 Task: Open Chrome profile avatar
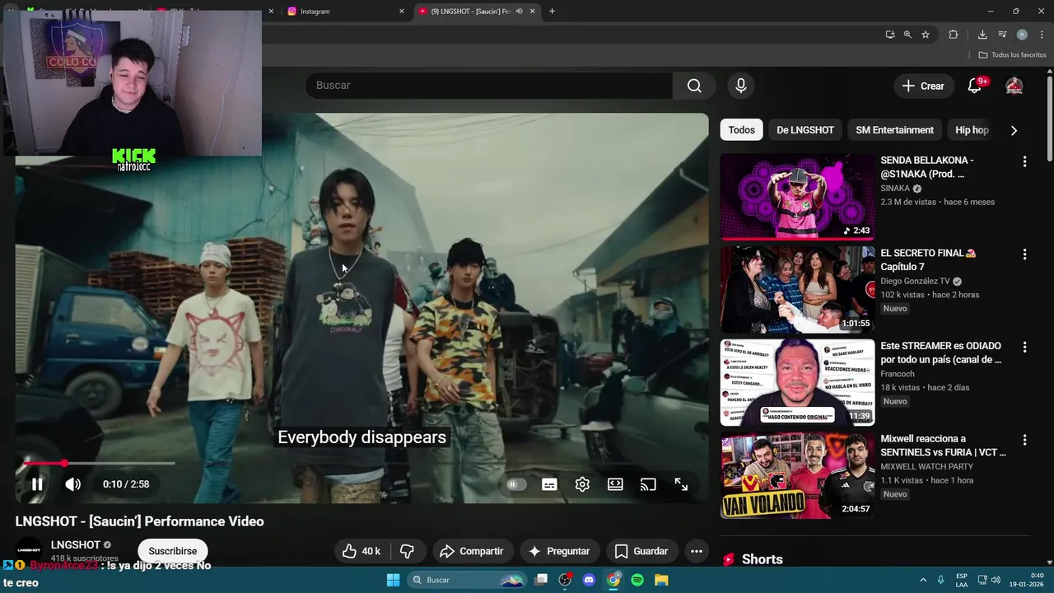click(1022, 35)
